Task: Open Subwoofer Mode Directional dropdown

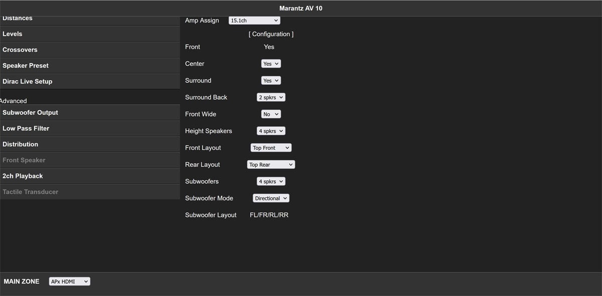Action: point(271,198)
